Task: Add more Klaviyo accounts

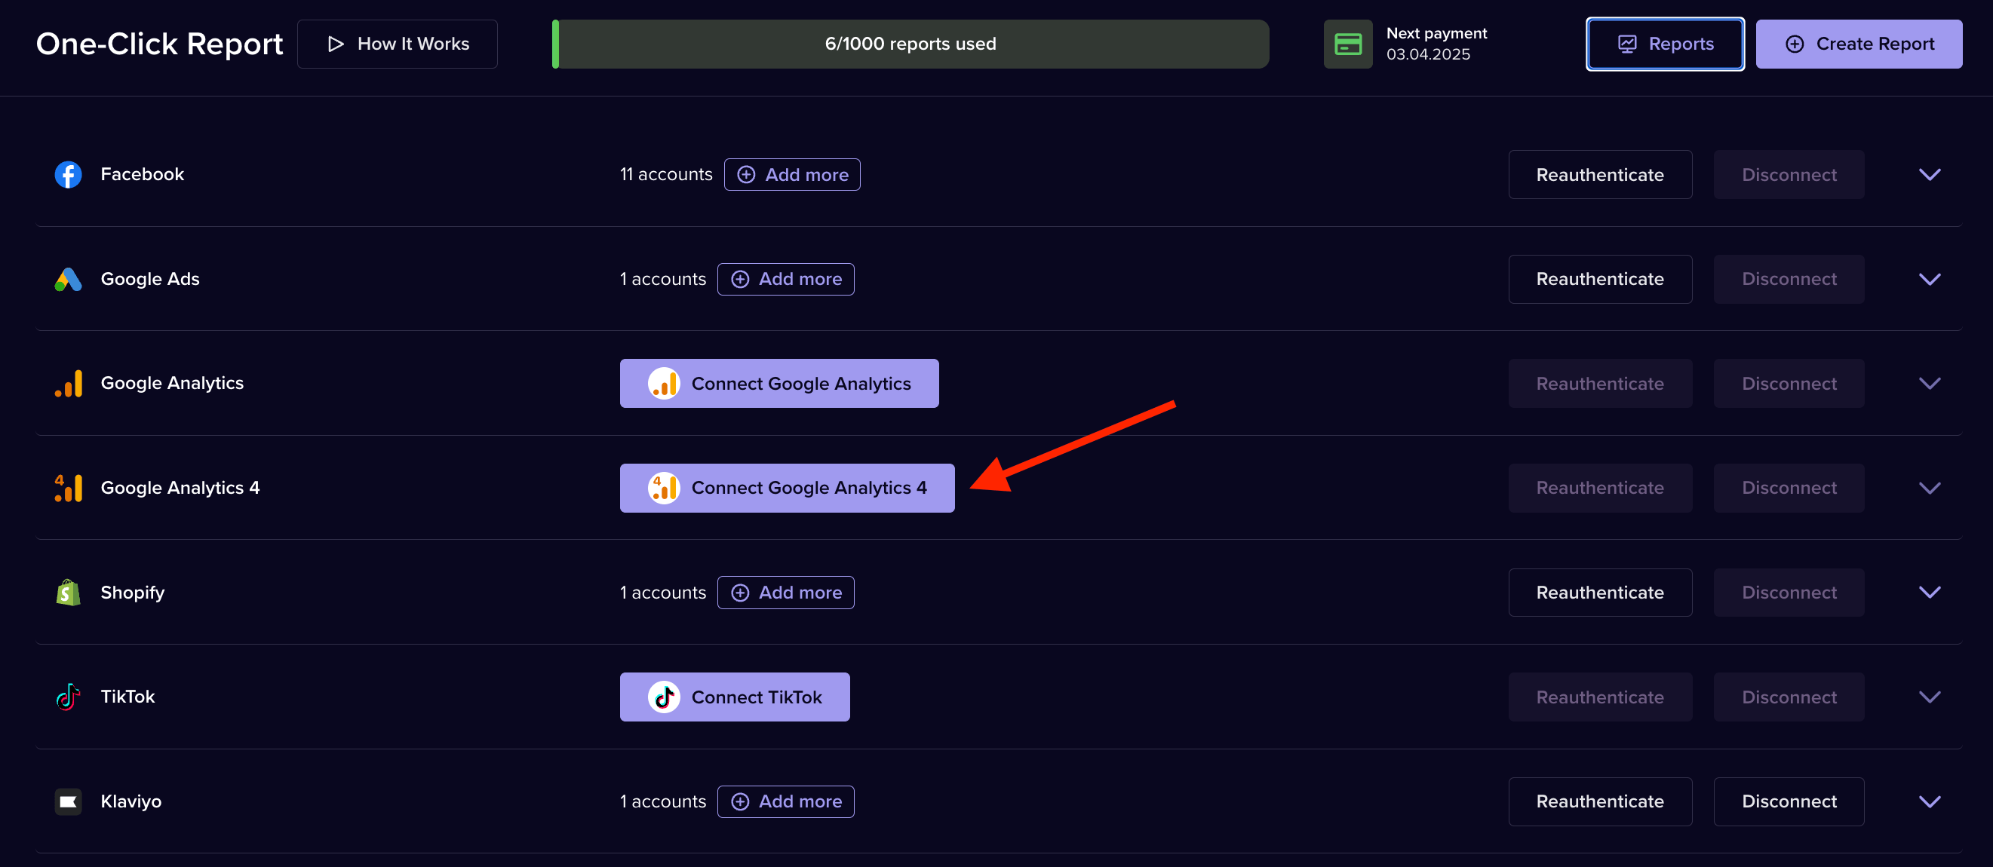Action: pos(785,801)
